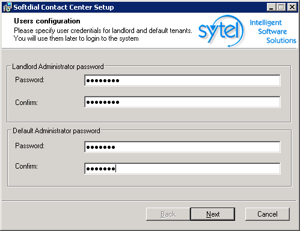This screenshot has width=300, height=231.
Task: Click the Default Administrator Confirm field
Action: click(x=182, y=169)
